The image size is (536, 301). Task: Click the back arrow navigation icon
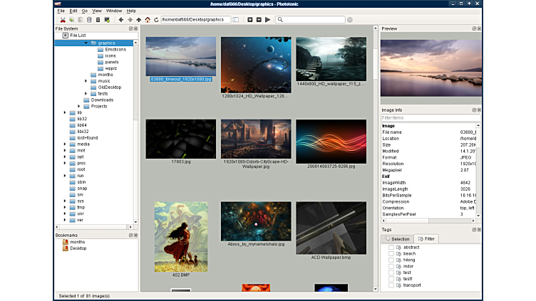pos(120,20)
